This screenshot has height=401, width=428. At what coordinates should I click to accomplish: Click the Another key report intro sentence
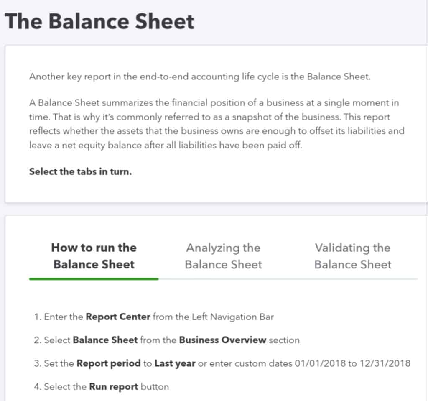tap(200, 77)
